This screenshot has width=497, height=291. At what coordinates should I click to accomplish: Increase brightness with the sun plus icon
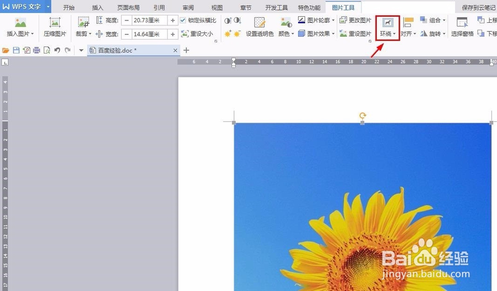228,34
